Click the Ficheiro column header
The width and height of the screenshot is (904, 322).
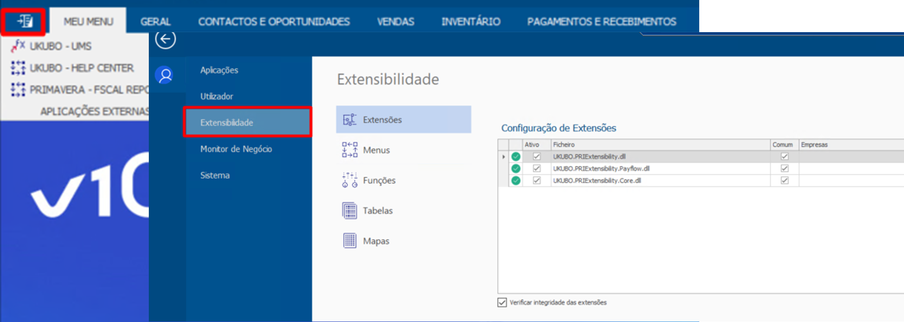[x=660, y=145]
